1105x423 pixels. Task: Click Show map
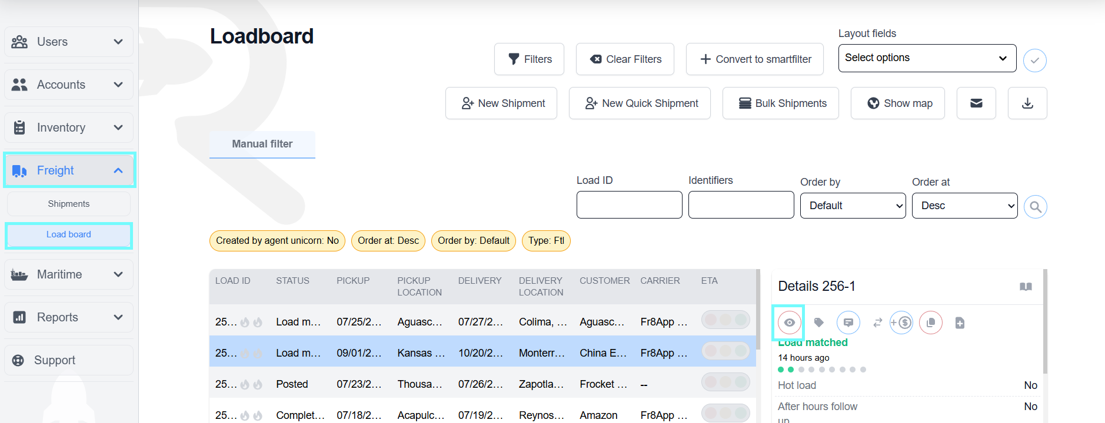(x=898, y=103)
